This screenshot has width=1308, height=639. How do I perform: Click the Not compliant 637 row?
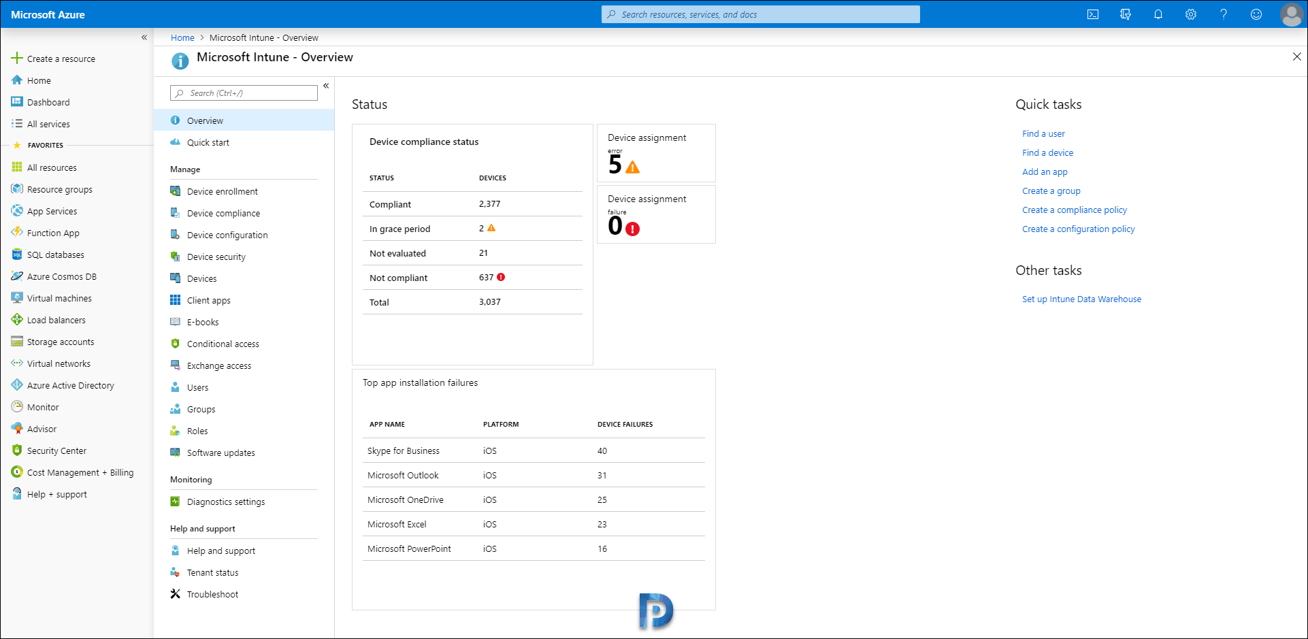click(472, 278)
